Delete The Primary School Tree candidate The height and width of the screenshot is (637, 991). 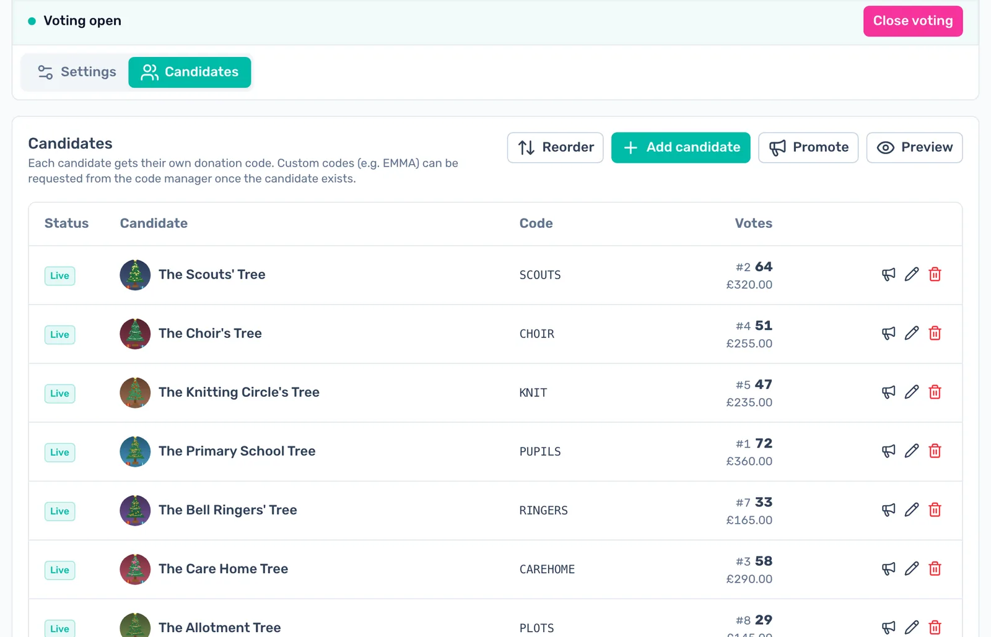[x=935, y=451]
